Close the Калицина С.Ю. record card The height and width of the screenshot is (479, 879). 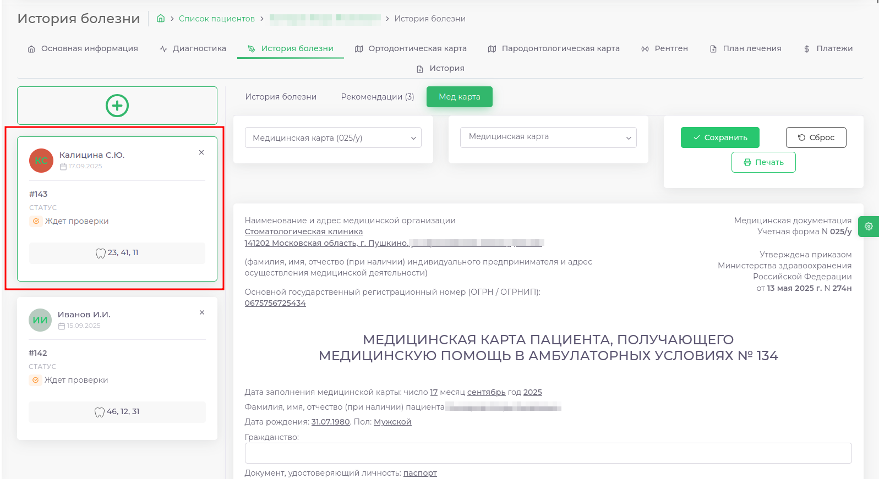click(x=201, y=152)
